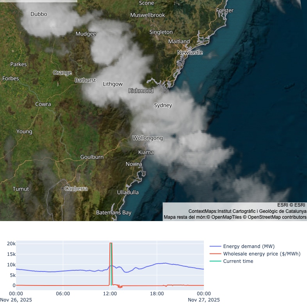Click the Tumut map label
Screen dimensions: 307x307
click(x=21, y=189)
